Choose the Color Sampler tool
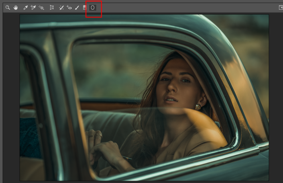The image size is (283, 183). click(33, 8)
